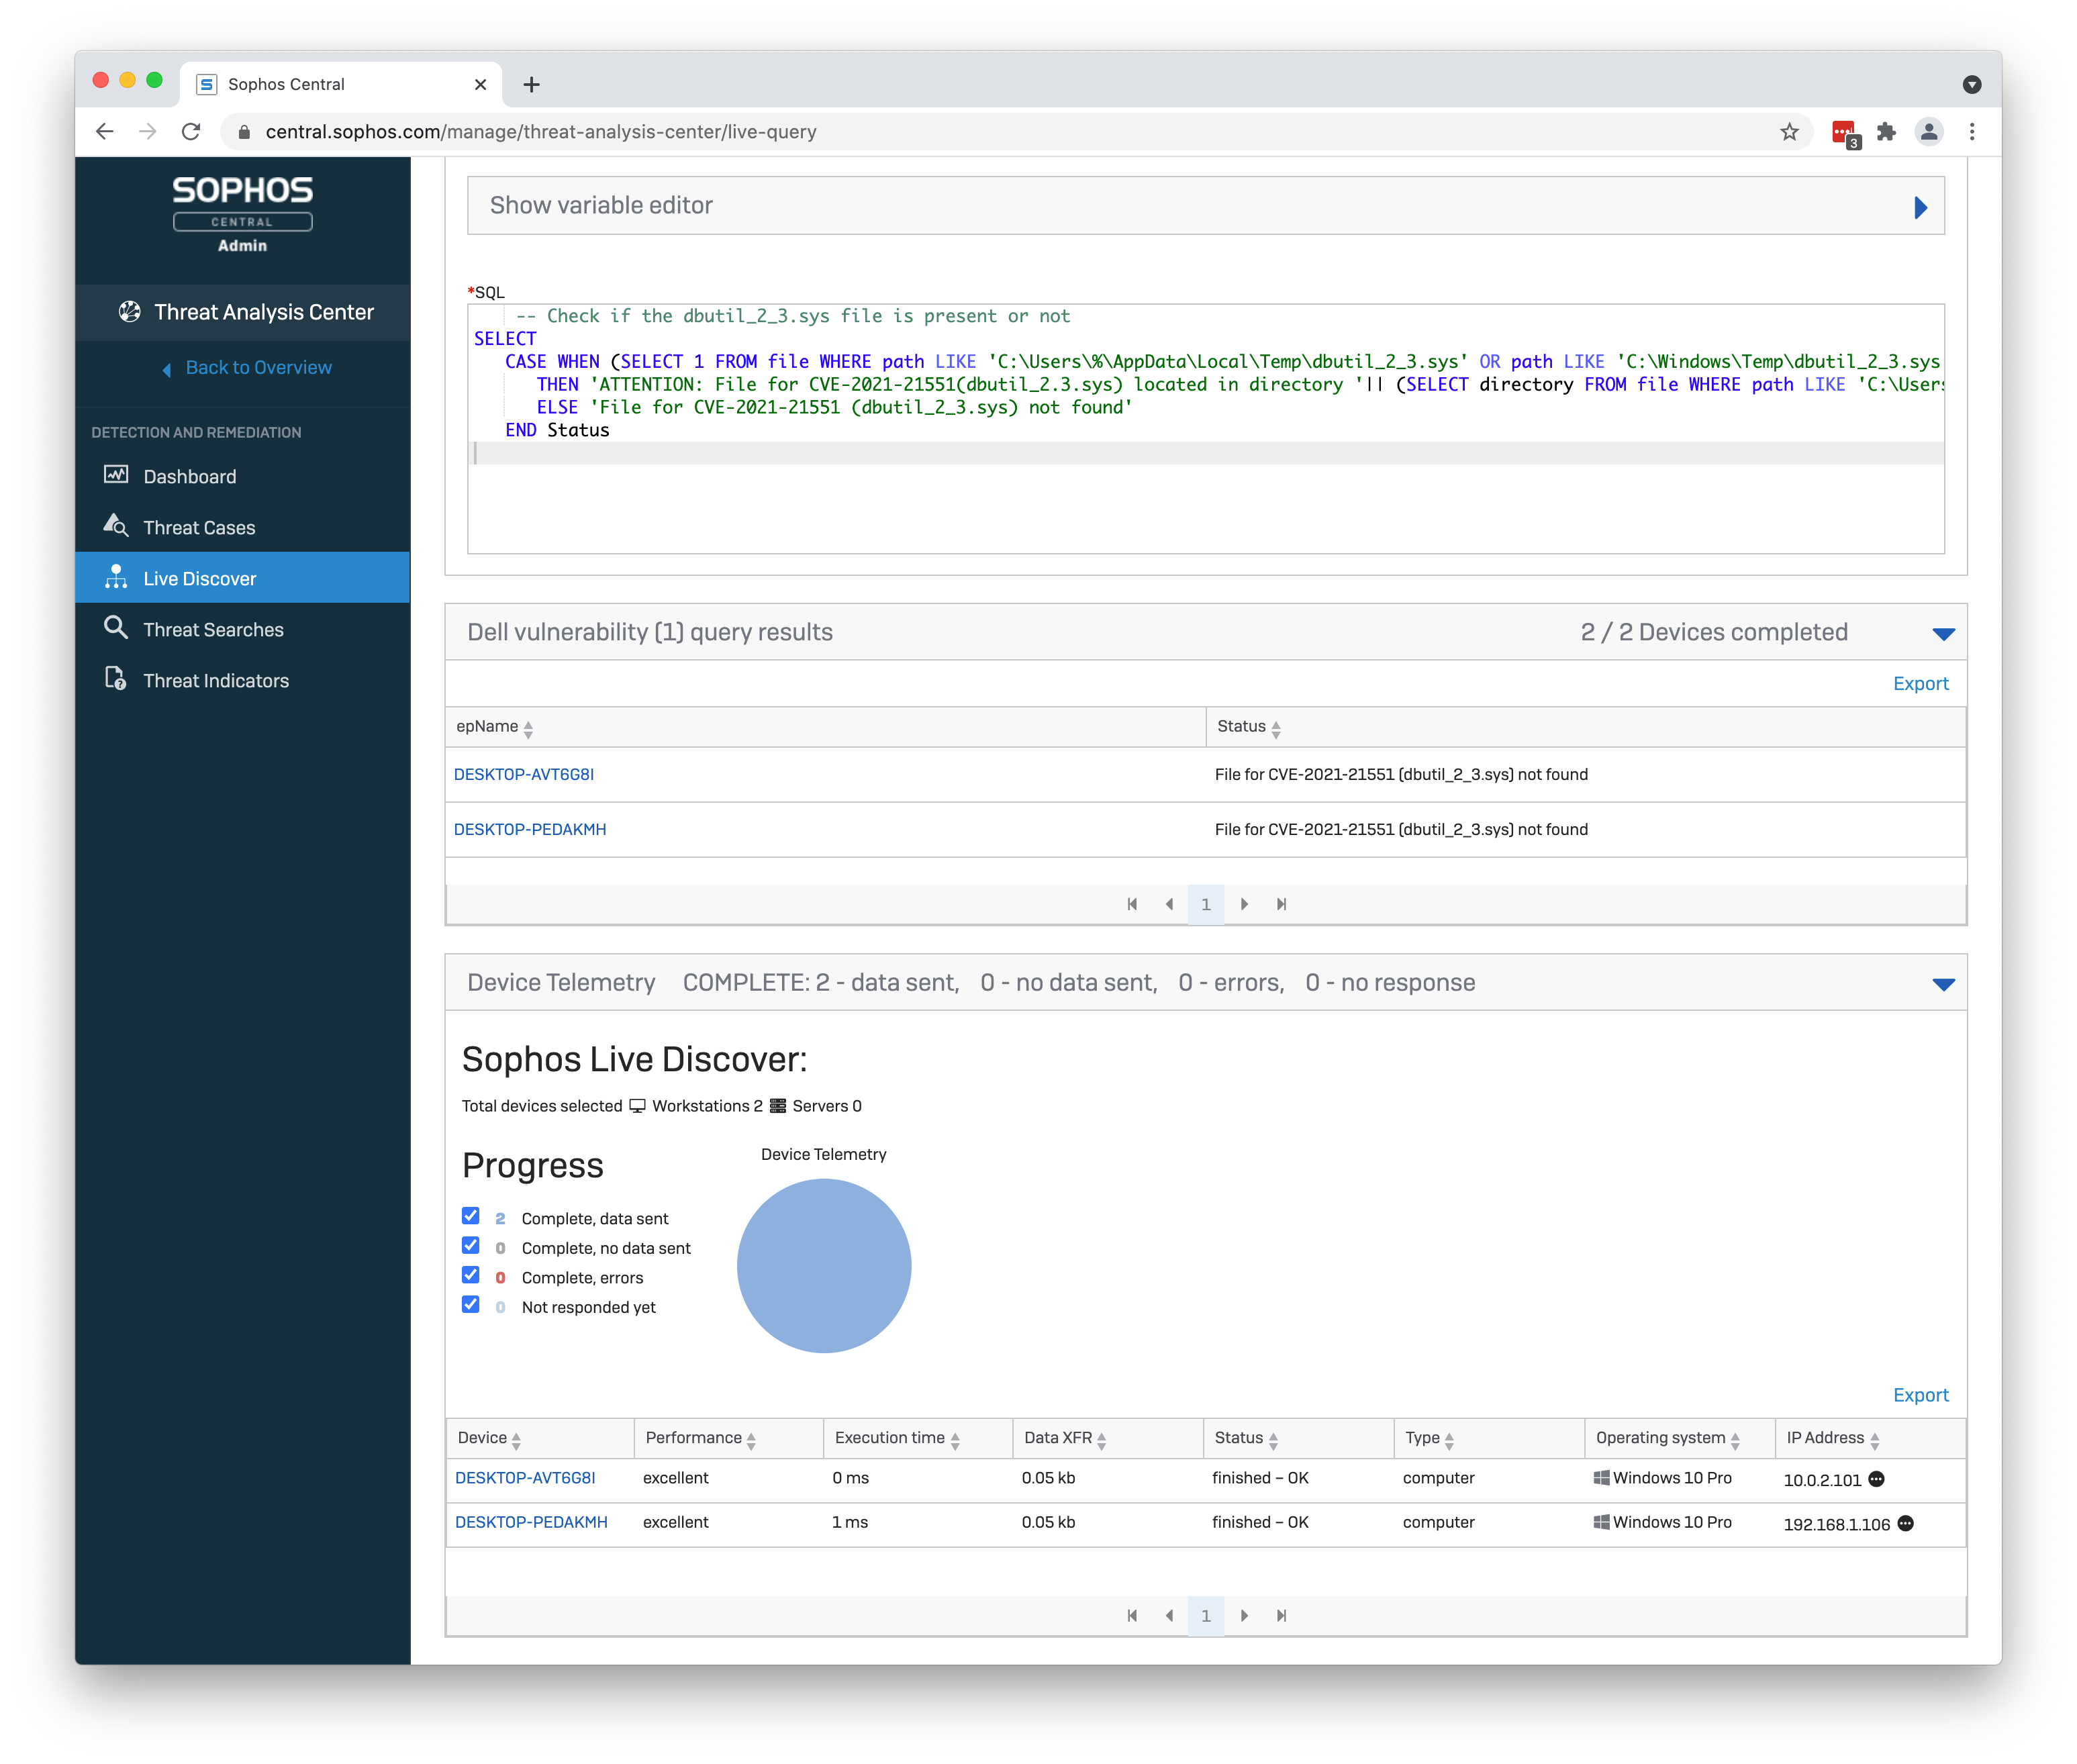Select Live Discover in the sidebar
This screenshot has height=1764, width=2077.
199,578
